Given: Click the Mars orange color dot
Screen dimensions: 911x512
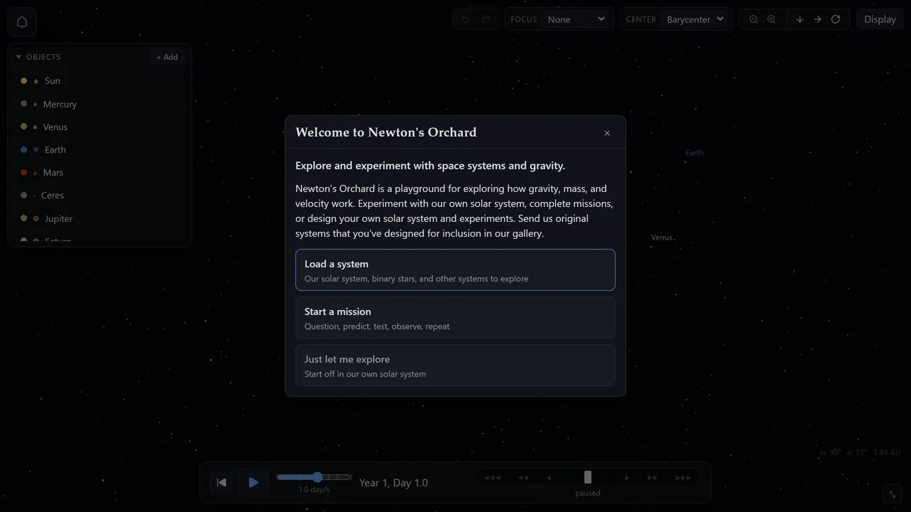Looking at the screenshot, I should pos(23,173).
